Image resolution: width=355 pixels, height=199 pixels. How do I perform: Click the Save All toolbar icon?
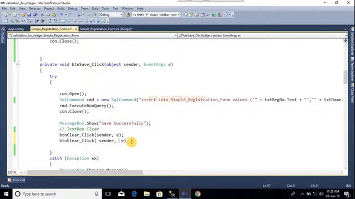34,15
